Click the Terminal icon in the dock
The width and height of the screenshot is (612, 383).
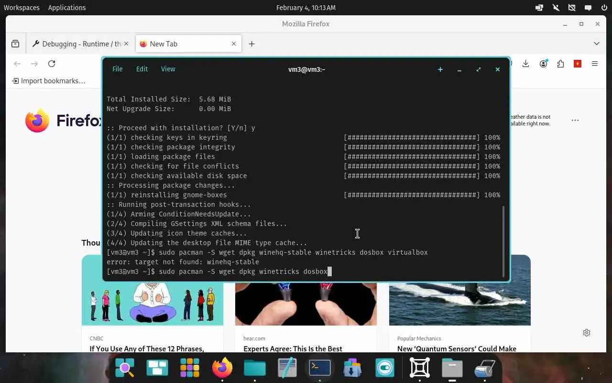pyautogui.click(x=320, y=368)
